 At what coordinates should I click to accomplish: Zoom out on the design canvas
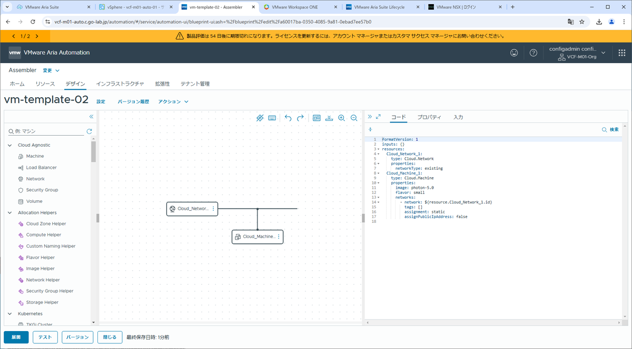354,118
